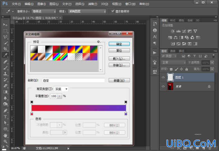Open the smoothness slider arrow

(60, 96)
